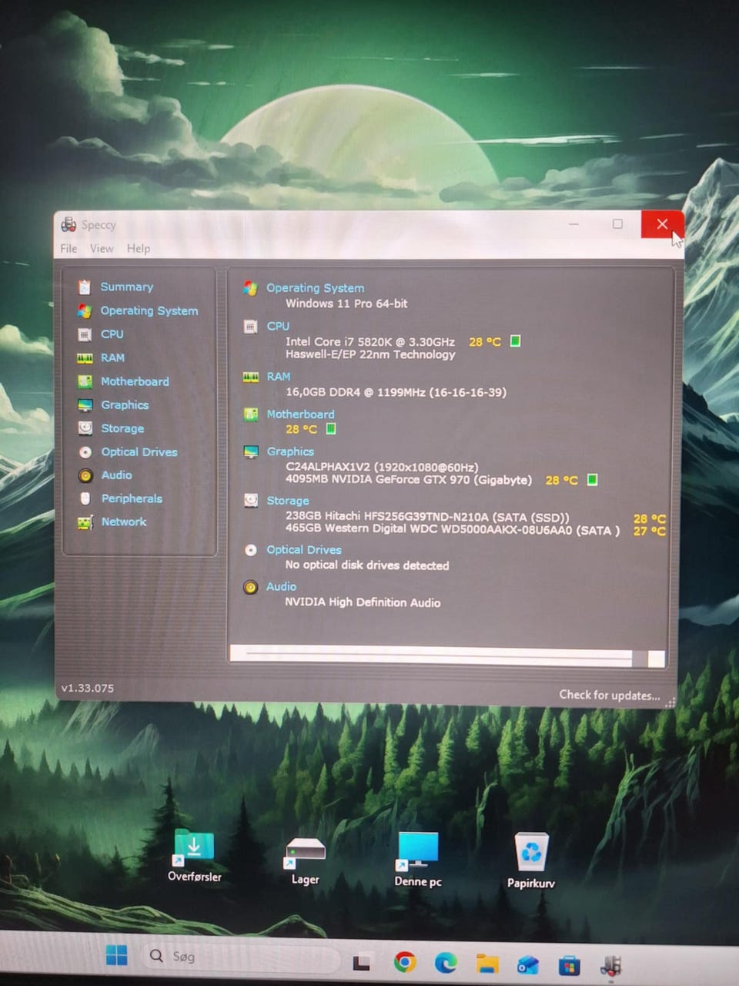
Task: Click the horizontal scrollbar in the summary panel
Action: point(446,657)
